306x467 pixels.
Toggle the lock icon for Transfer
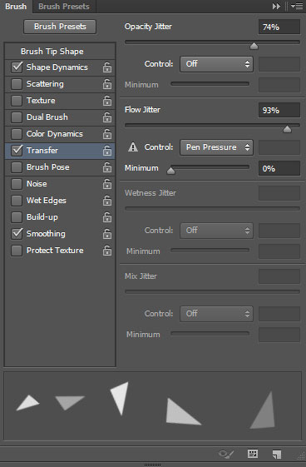(107, 151)
